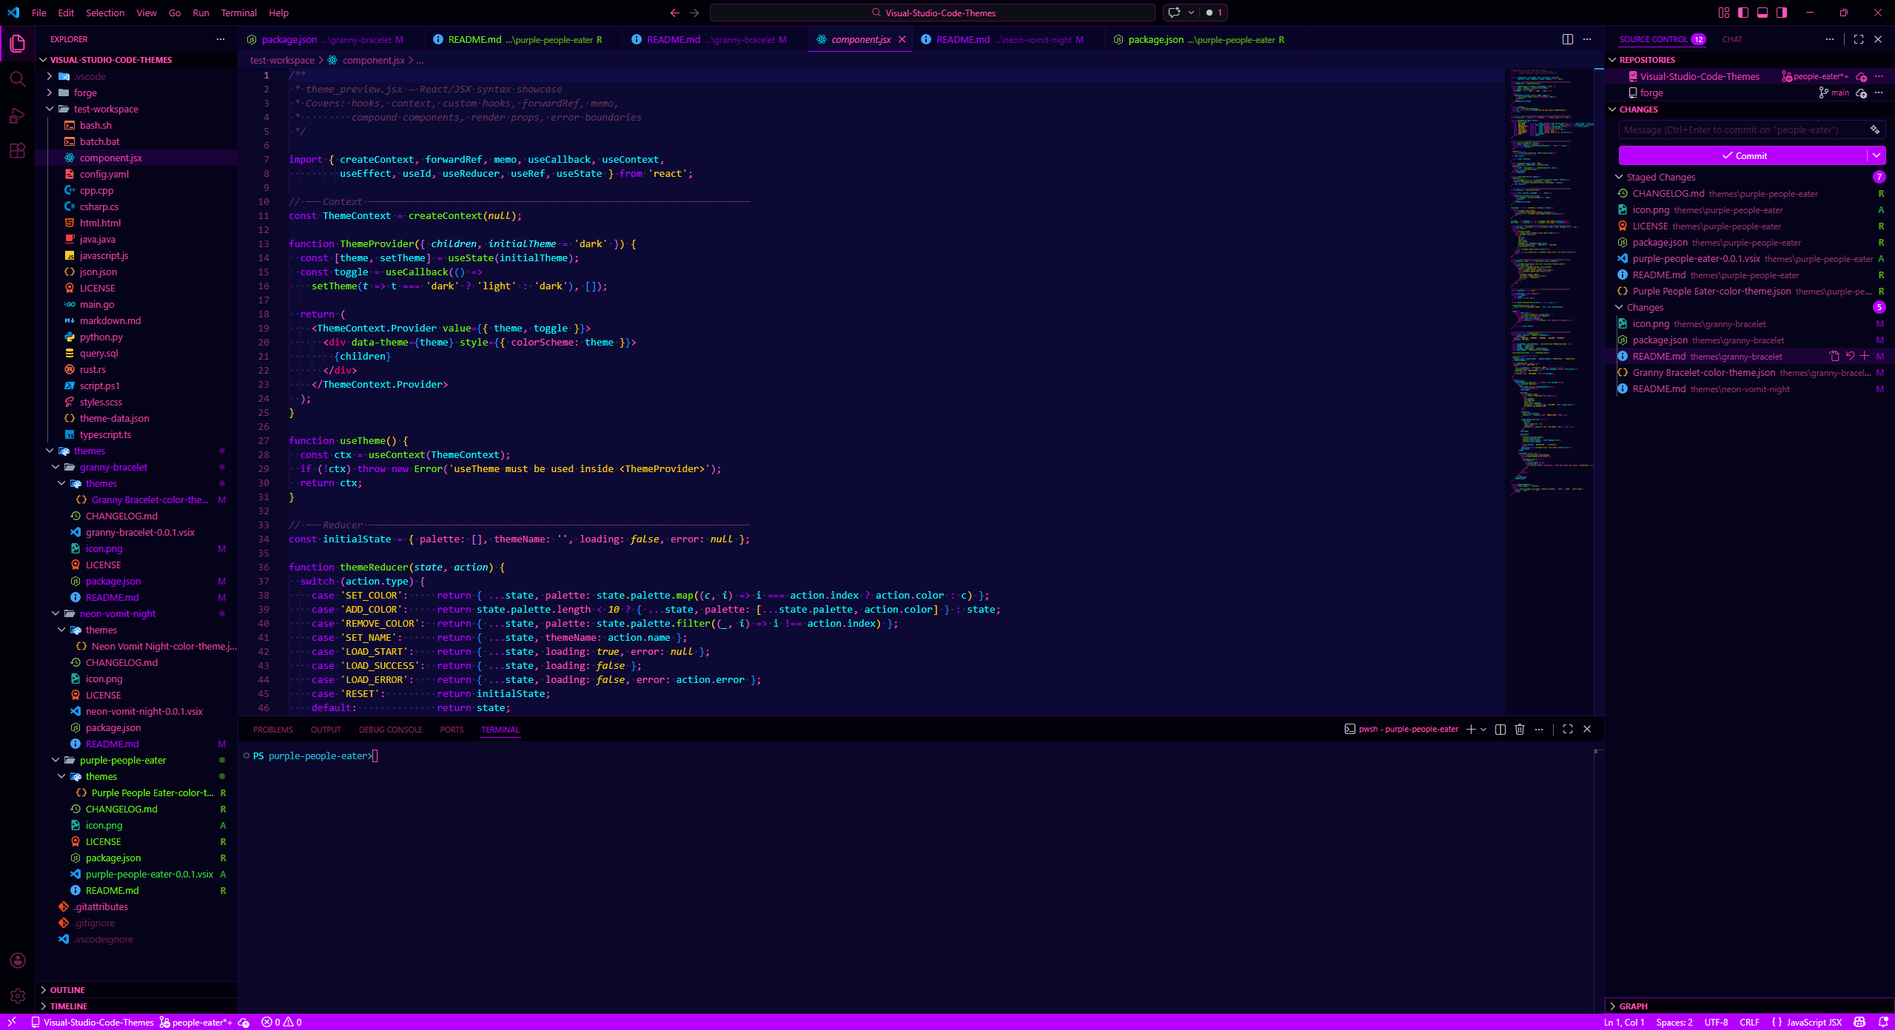Image resolution: width=1895 pixels, height=1030 pixels.
Task: Kill the active terminal with trash icon
Action: pyautogui.click(x=1520, y=730)
